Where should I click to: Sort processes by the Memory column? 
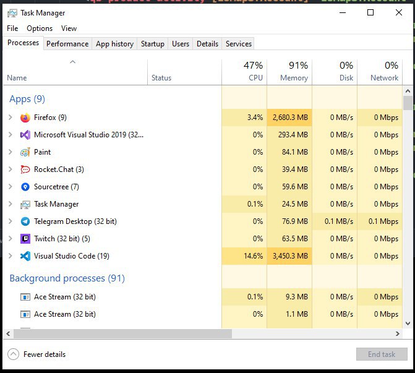click(x=289, y=72)
